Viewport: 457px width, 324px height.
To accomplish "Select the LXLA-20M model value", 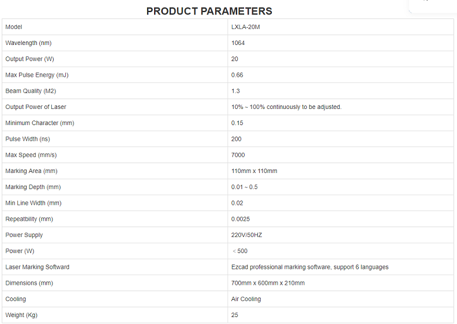I will pyautogui.click(x=243, y=27).
